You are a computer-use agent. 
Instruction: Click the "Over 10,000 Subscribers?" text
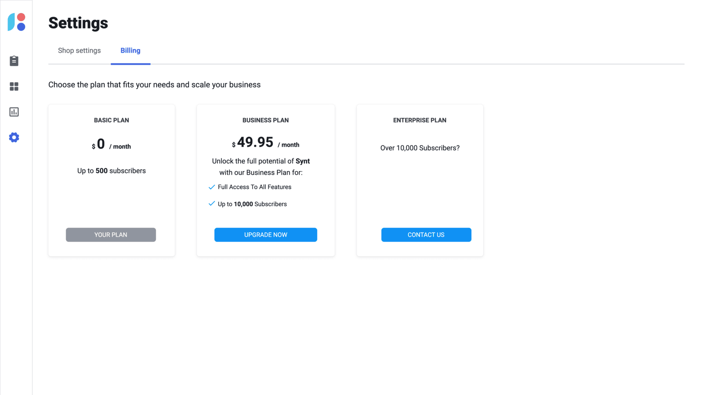click(420, 148)
